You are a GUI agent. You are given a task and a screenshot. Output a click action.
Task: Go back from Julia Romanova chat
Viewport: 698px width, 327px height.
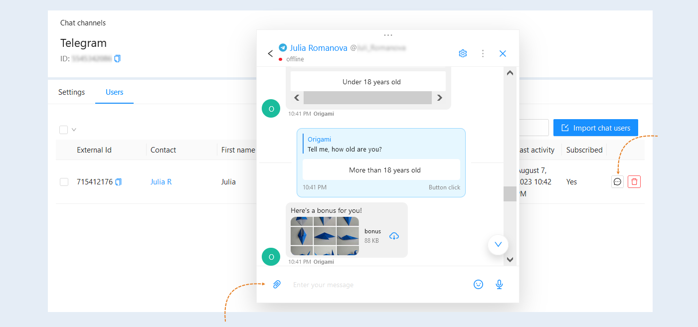[x=270, y=53]
